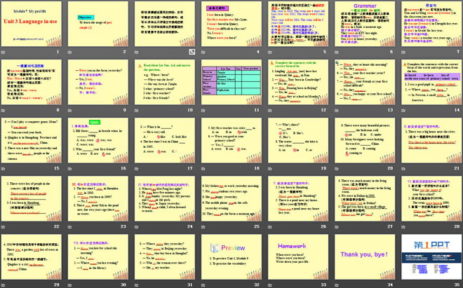Screen dimensions: 463x288
Task: Click the animation star under slide 20
Action: 337,169
